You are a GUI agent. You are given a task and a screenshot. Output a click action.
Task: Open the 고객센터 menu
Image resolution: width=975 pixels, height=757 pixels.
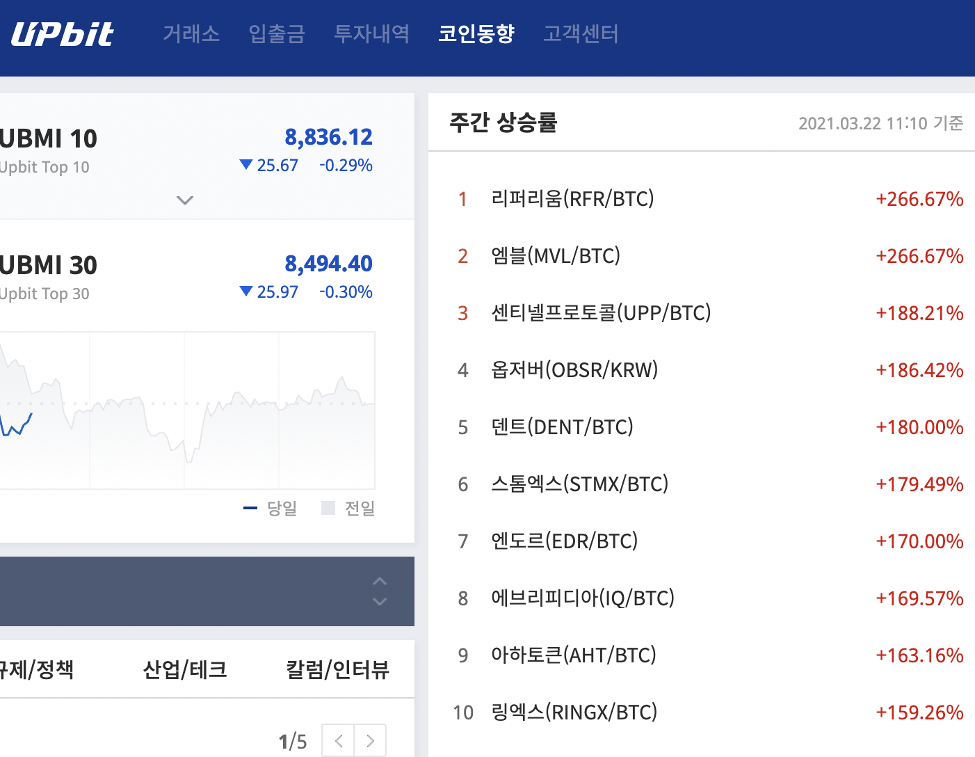pos(581,33)
